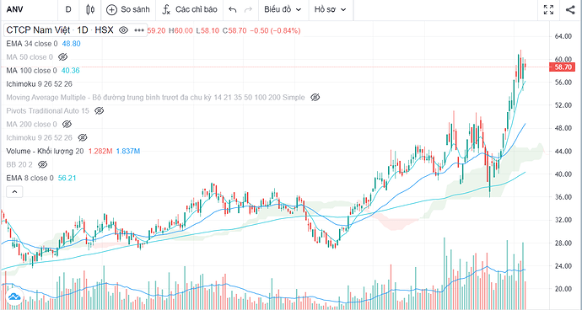This screenshot has width=582, height=310.
Task: Share the chart
Action: [570, 9]
